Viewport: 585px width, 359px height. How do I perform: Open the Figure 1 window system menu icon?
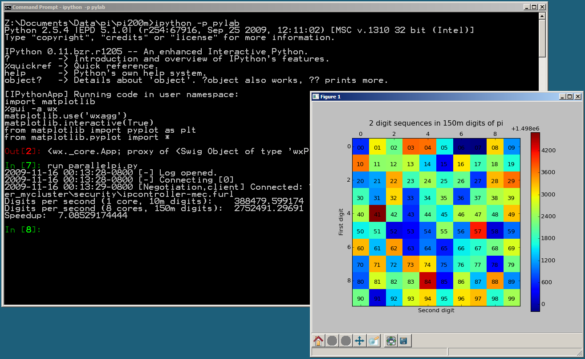316,97
